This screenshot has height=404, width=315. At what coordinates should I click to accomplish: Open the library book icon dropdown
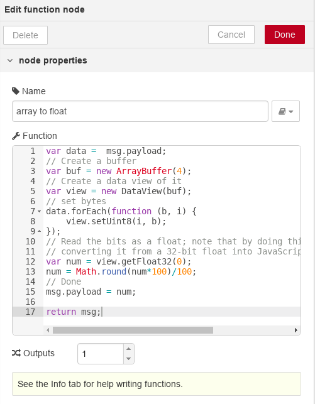(x=285, y=111)
